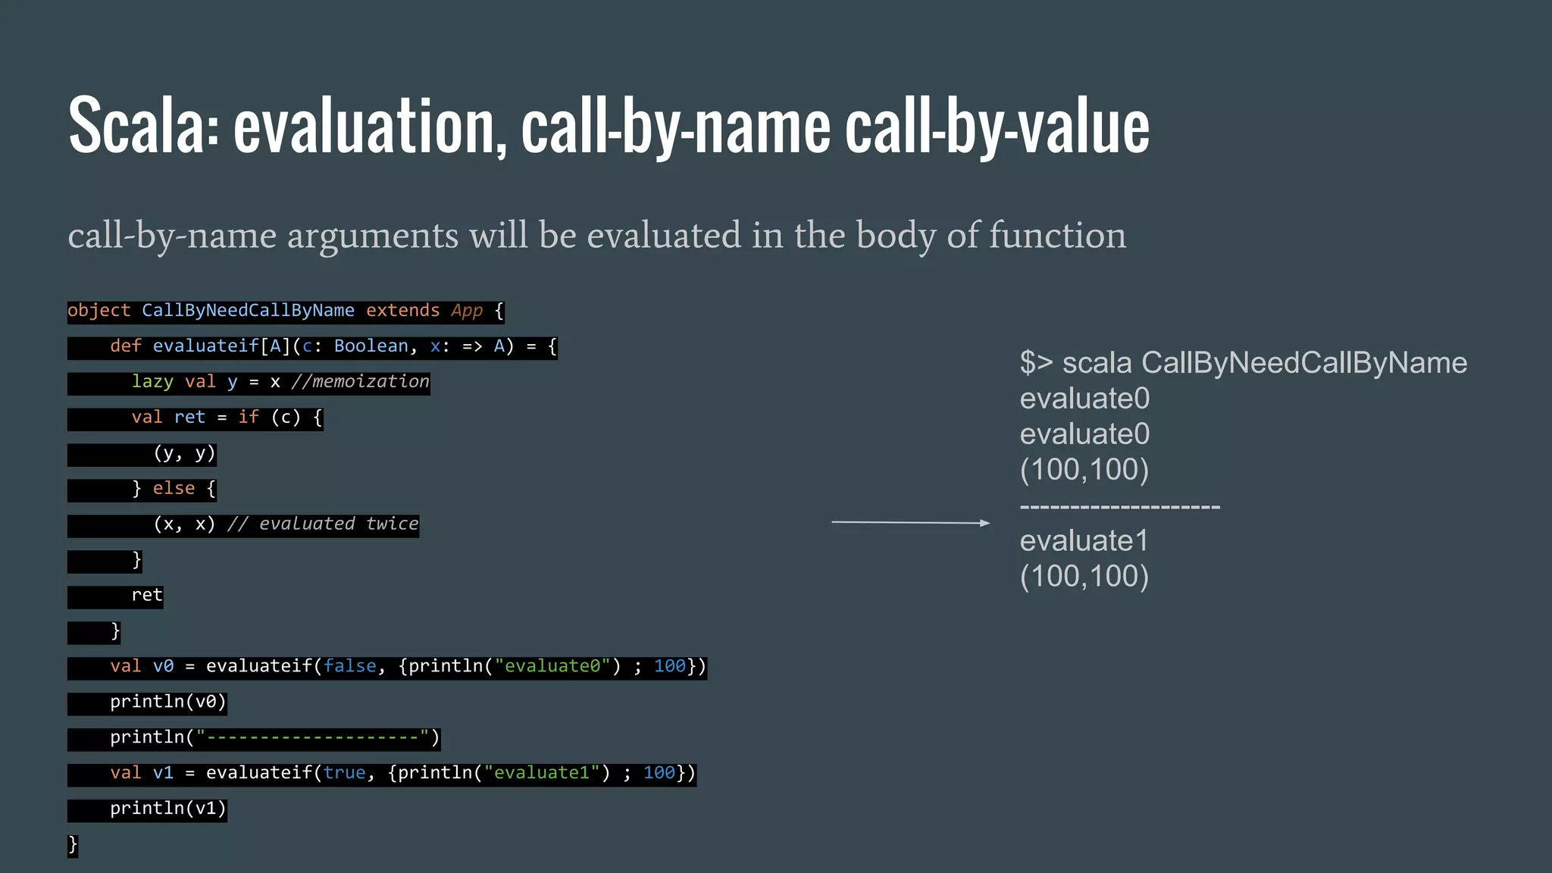The image size is (1552, 873).
Task: Click the code line 'object CallByNeedCallByName extends App {'
Action: pos(286,311)
